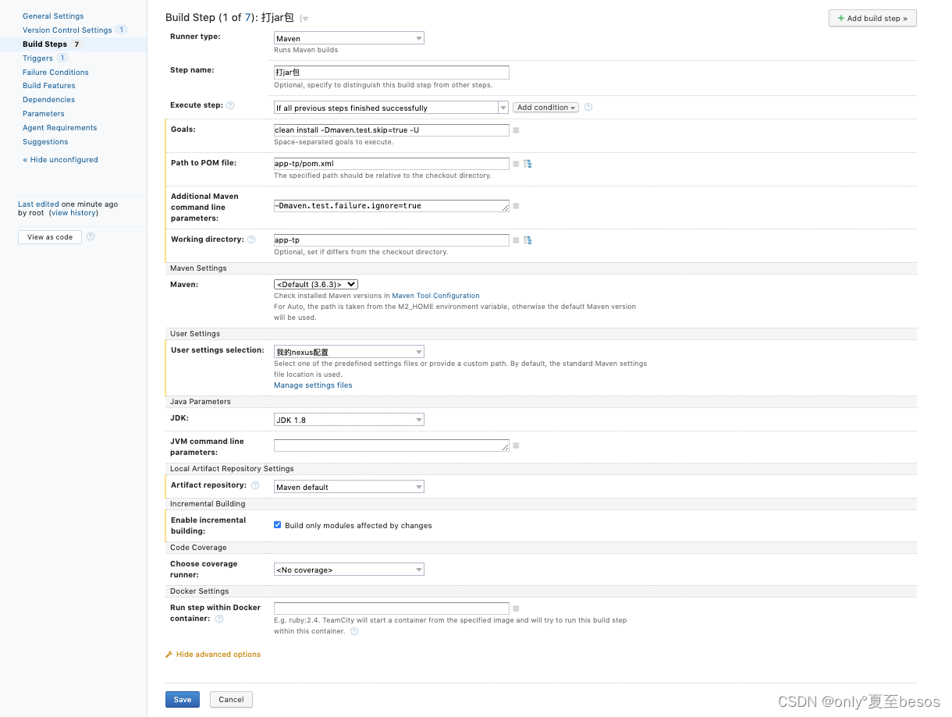
Task: Click View as code button
Action: [50, 237]
